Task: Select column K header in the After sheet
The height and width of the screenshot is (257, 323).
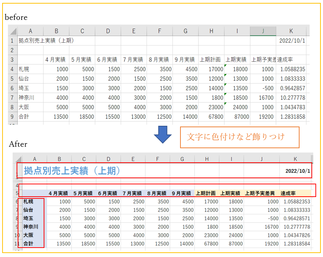Action: click(x=295, y=158)
